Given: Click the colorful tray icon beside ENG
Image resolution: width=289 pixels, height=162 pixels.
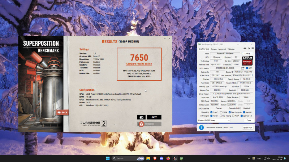Looking at the screenshot, I should click(254, 158).
